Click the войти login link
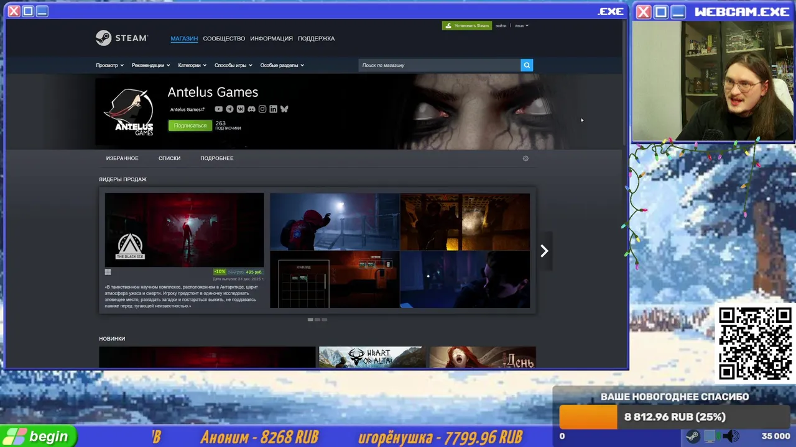 click(501, 25)
